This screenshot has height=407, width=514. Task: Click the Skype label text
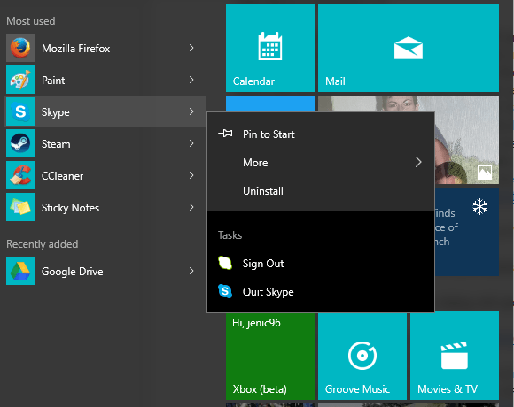click(x=56, y=112)
